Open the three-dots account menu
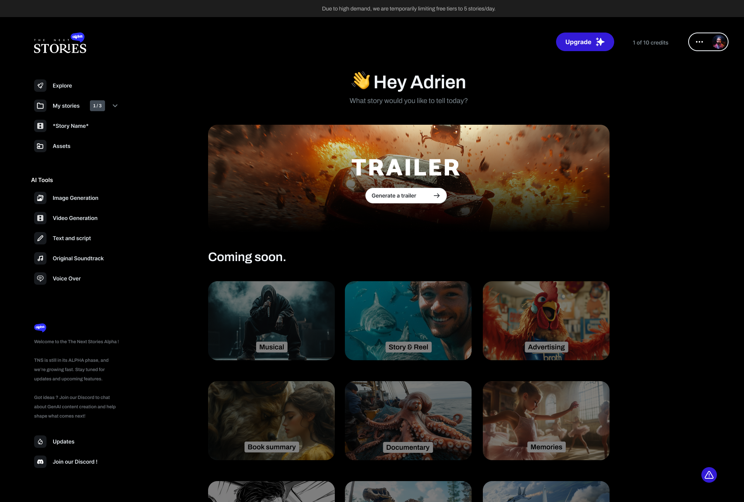Viewport: 744px width, 502px height. click(699, 42)
